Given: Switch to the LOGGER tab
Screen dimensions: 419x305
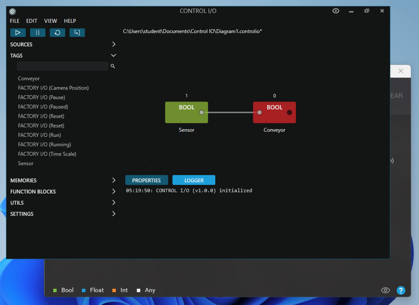Looking at the screenshot, I should 194,180.
